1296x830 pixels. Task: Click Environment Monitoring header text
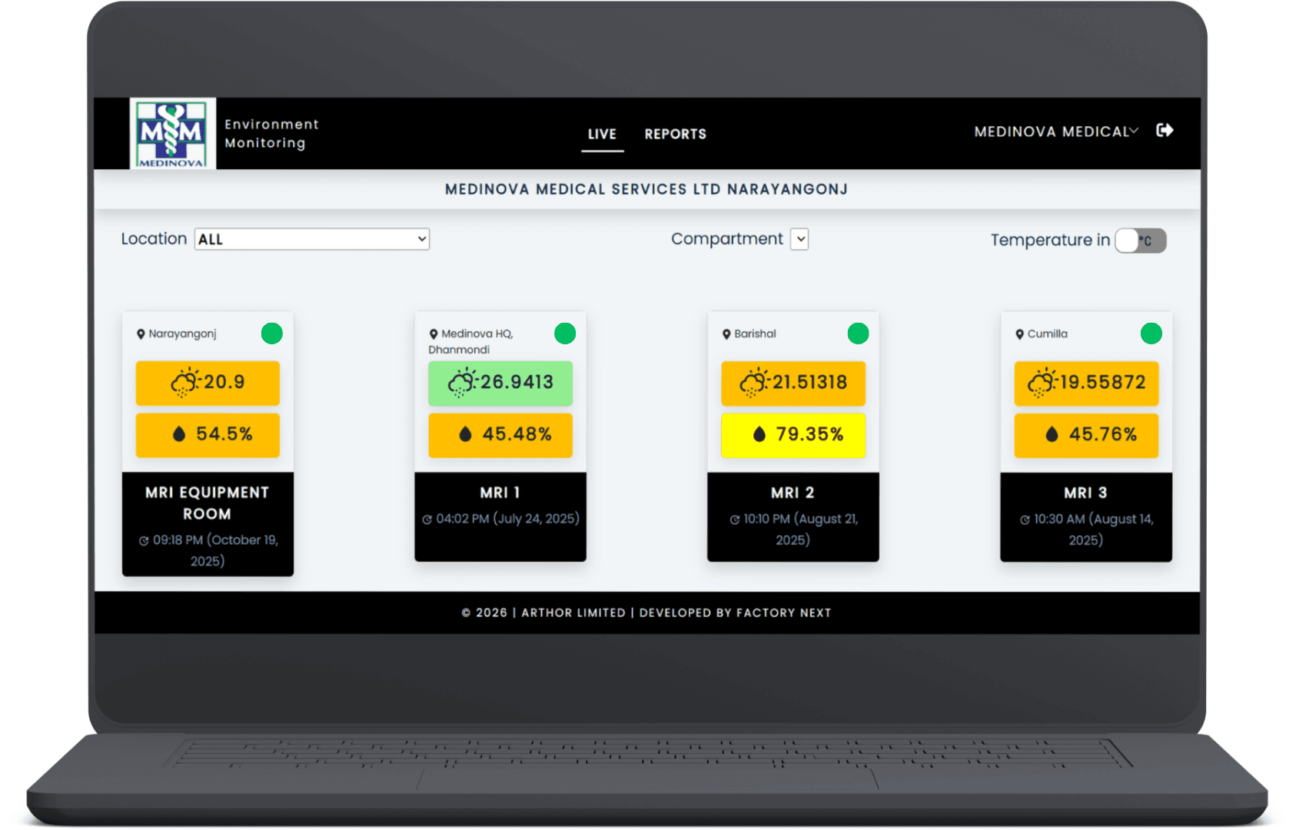click(x=271, y=134)
